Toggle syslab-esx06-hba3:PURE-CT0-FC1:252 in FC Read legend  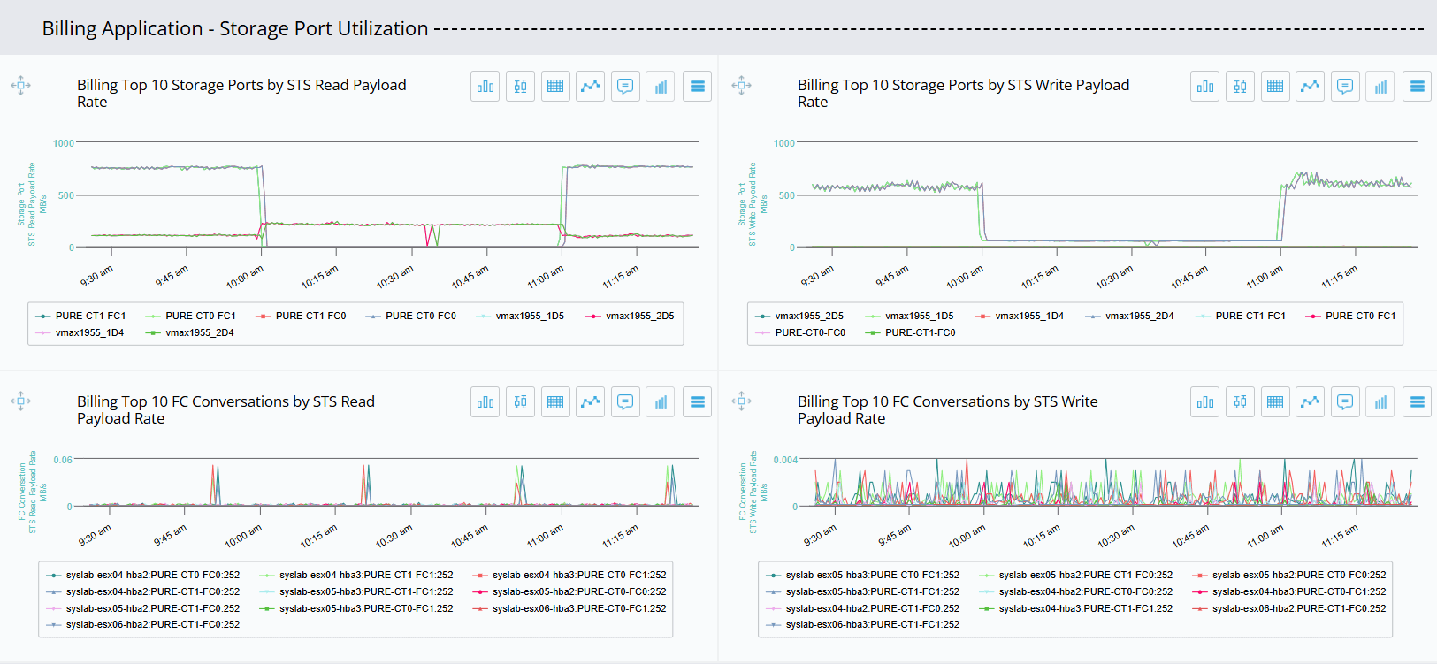pos(570,608)
